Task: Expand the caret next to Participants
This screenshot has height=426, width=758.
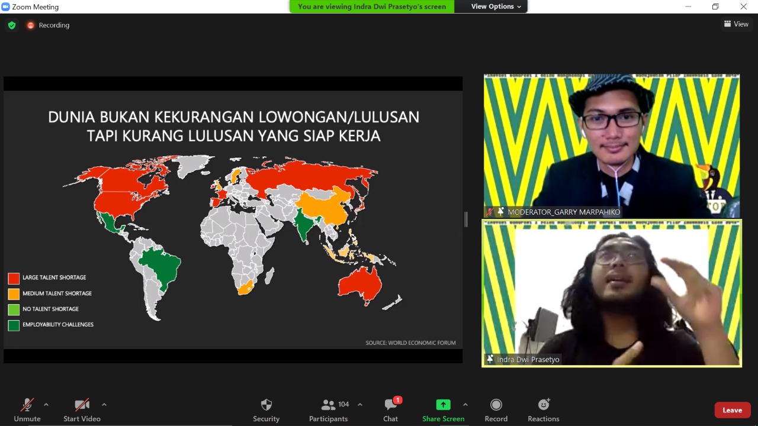Action: pyautogui.click(x=360, y=405)
